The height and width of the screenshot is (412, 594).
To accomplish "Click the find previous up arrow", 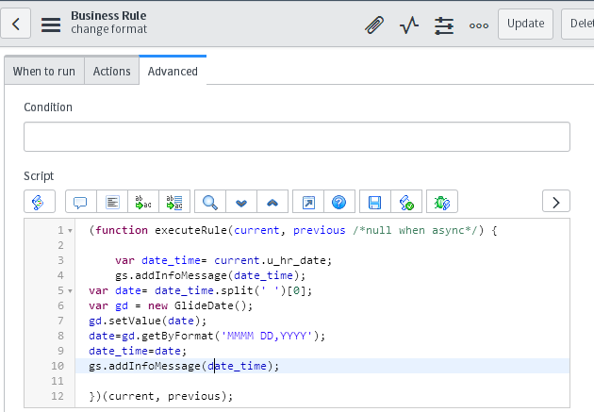I will point(272,202).
